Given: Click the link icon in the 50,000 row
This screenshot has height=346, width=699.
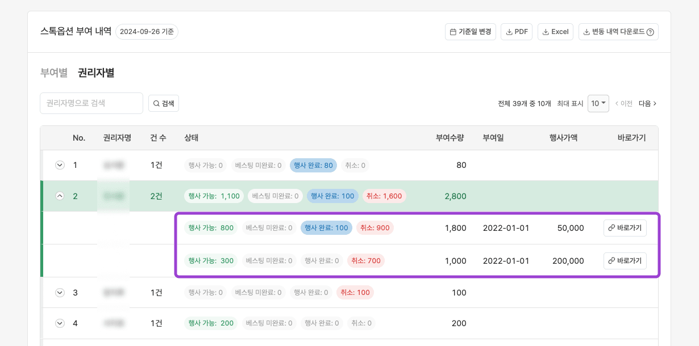Looking at the screenshot, I should tap(611, 228).
